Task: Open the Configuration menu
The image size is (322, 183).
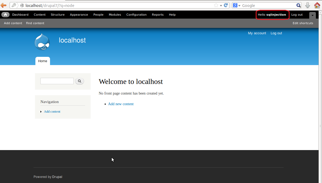Action: [136, 15]
